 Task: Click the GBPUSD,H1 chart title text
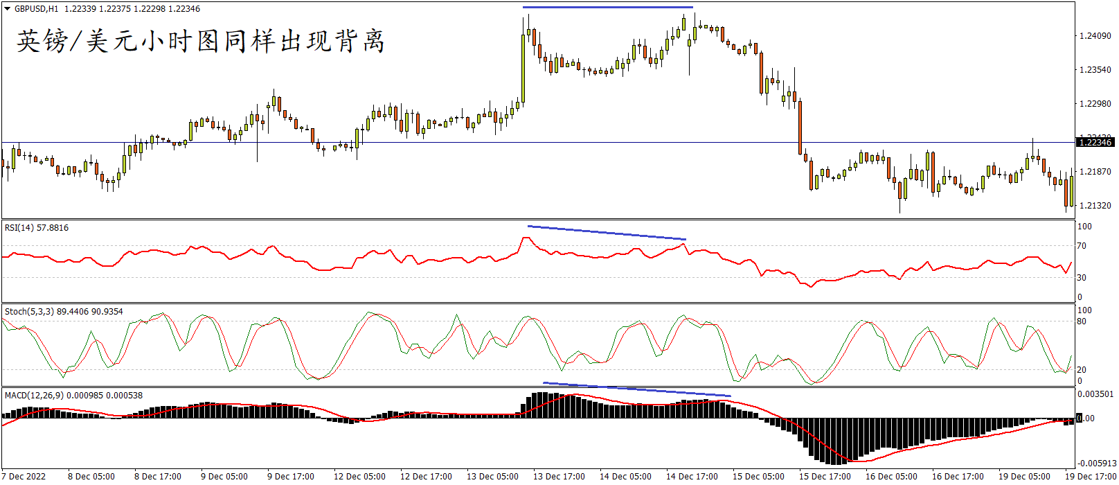[36, 9]
